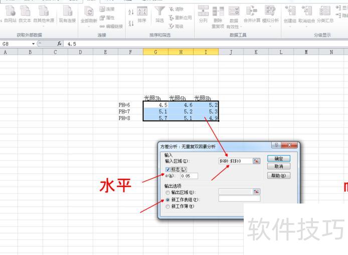
Task: Select column I header
Action: click(x=206, y=52)
